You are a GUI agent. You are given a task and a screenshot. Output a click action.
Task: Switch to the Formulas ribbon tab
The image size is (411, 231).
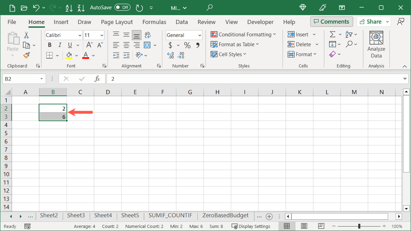pos(154,22)
